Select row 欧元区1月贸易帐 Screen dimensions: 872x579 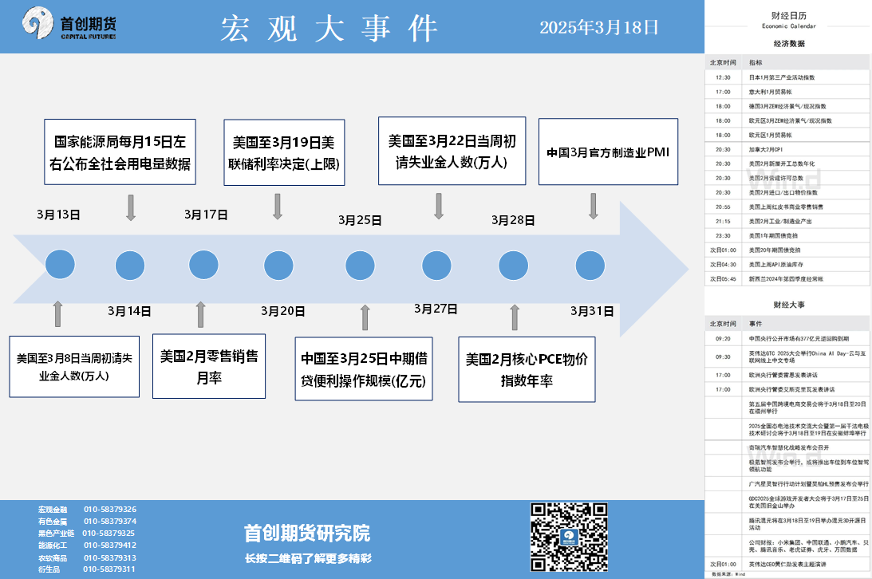point(787,136)
